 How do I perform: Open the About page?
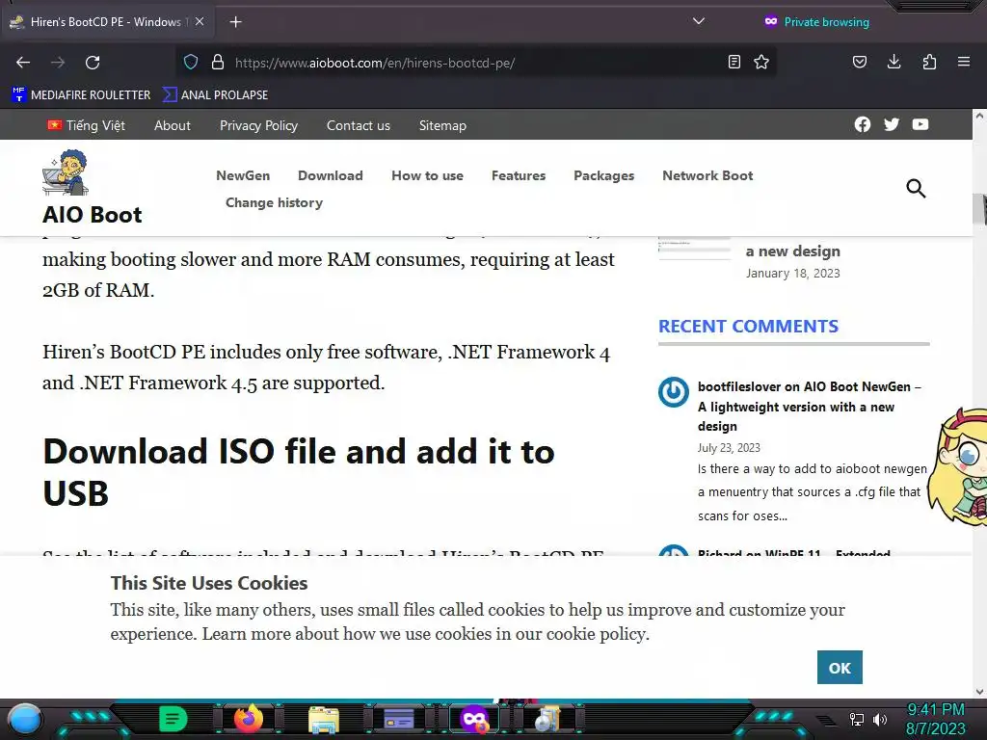point(173,125)
